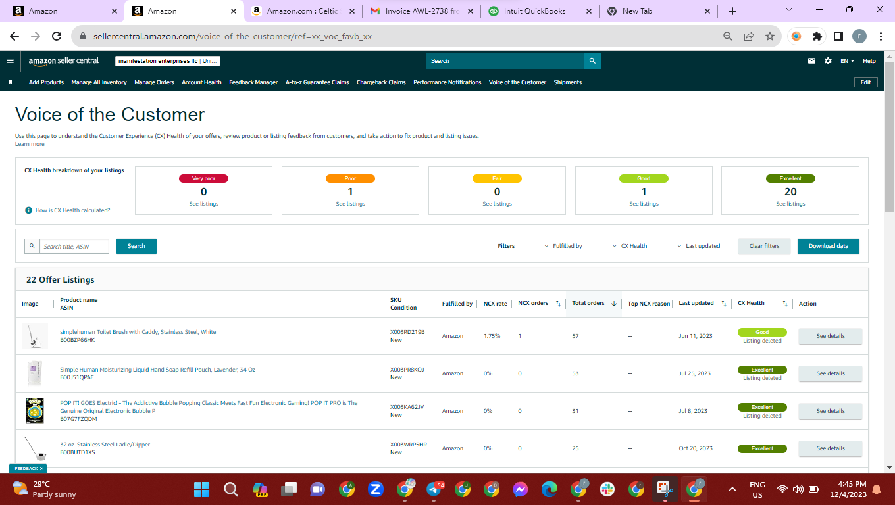Go back to the previous browser page

point(14,36)
